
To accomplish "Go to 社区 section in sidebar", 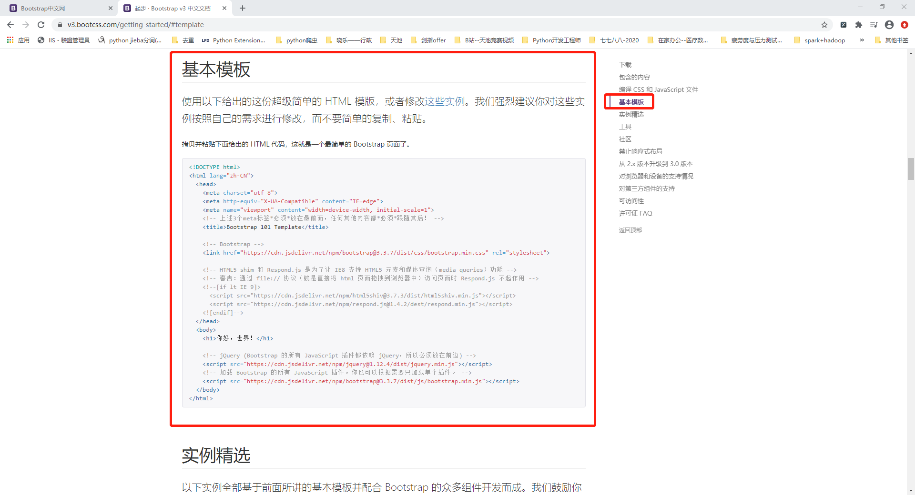I will click(625, 139).
